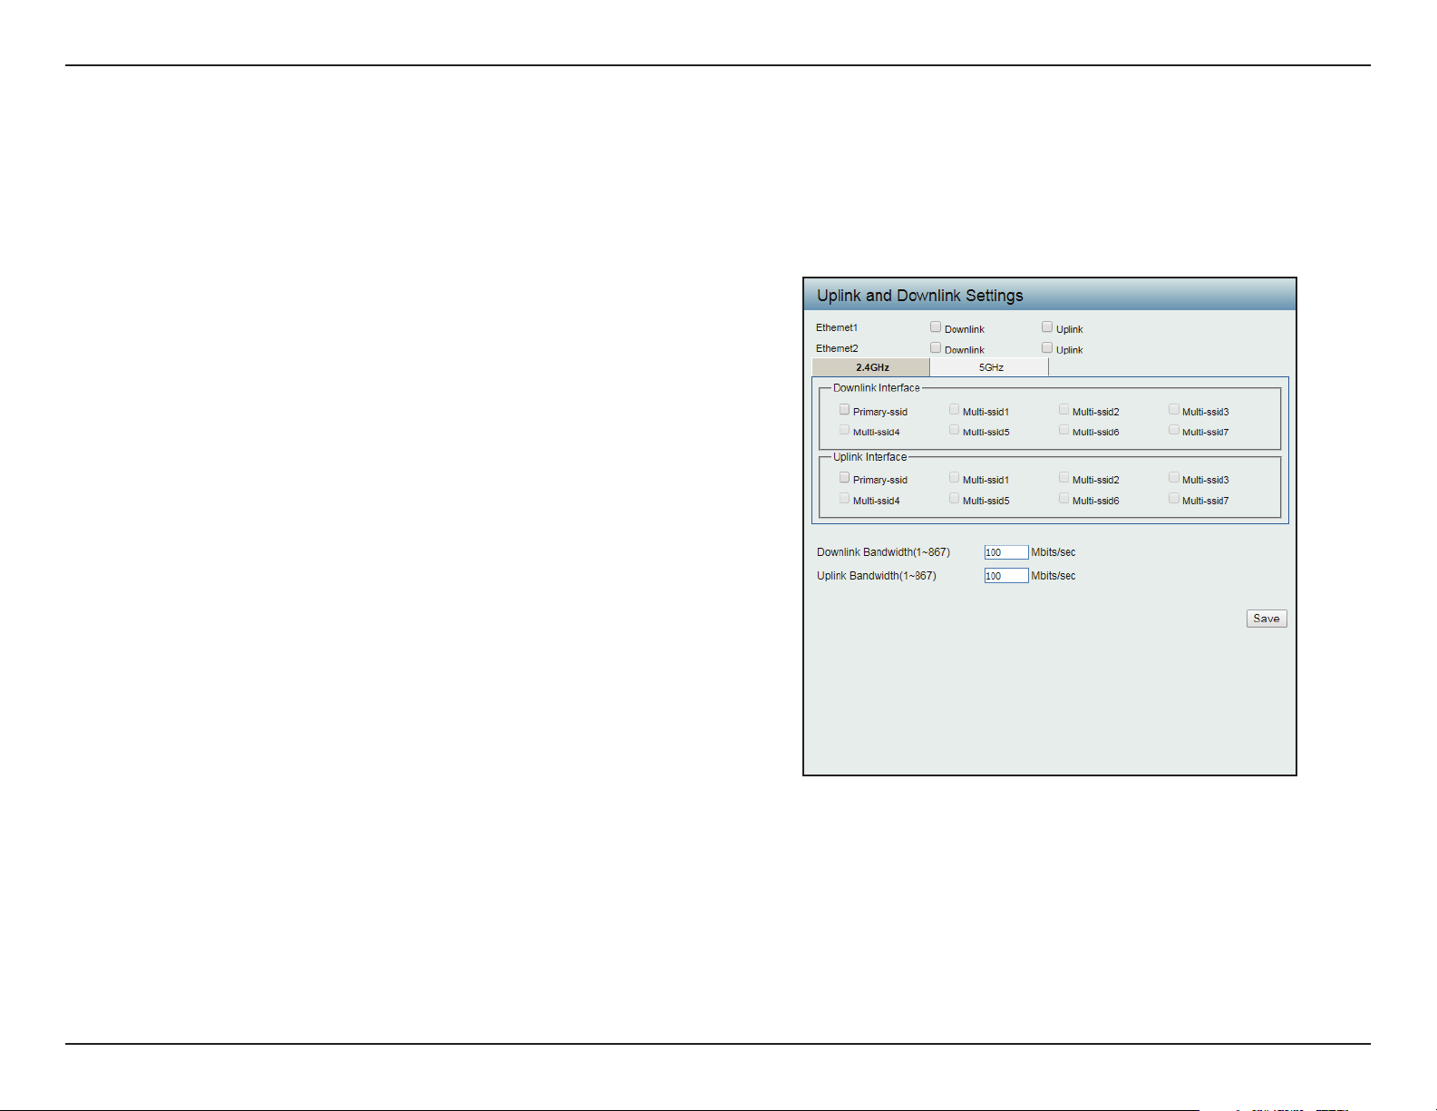Check Multi-ssid4 in Downlink Interface

tap(844, 430)
